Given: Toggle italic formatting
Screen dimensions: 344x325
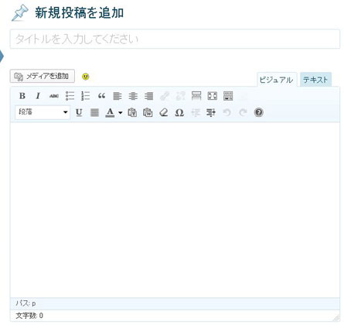Looking at the screenshot, I should [x=38, y=96].
